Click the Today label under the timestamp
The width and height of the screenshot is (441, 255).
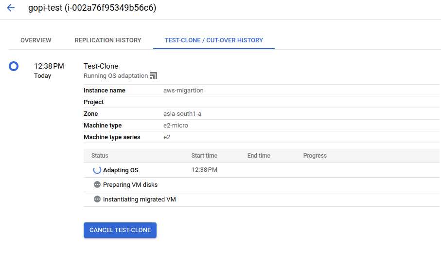point(42,76)
